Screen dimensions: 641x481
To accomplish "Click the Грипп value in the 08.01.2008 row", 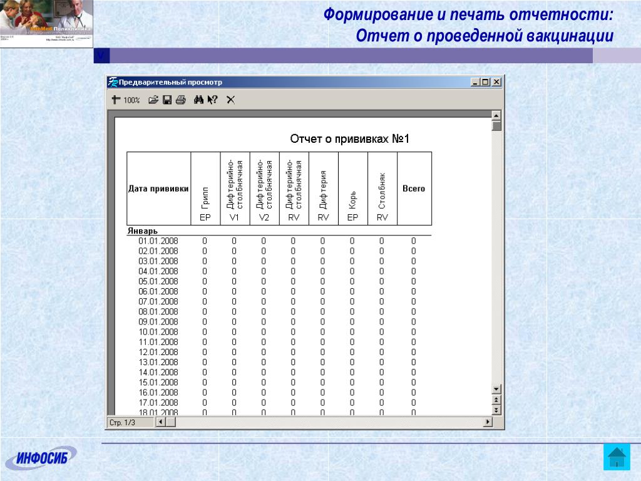I will [205, 312].
